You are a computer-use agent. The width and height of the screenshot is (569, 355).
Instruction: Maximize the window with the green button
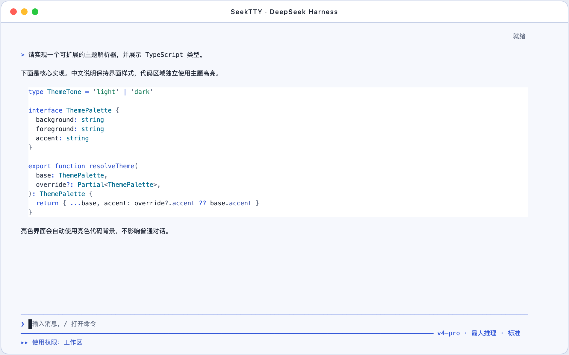coord(35,12)
